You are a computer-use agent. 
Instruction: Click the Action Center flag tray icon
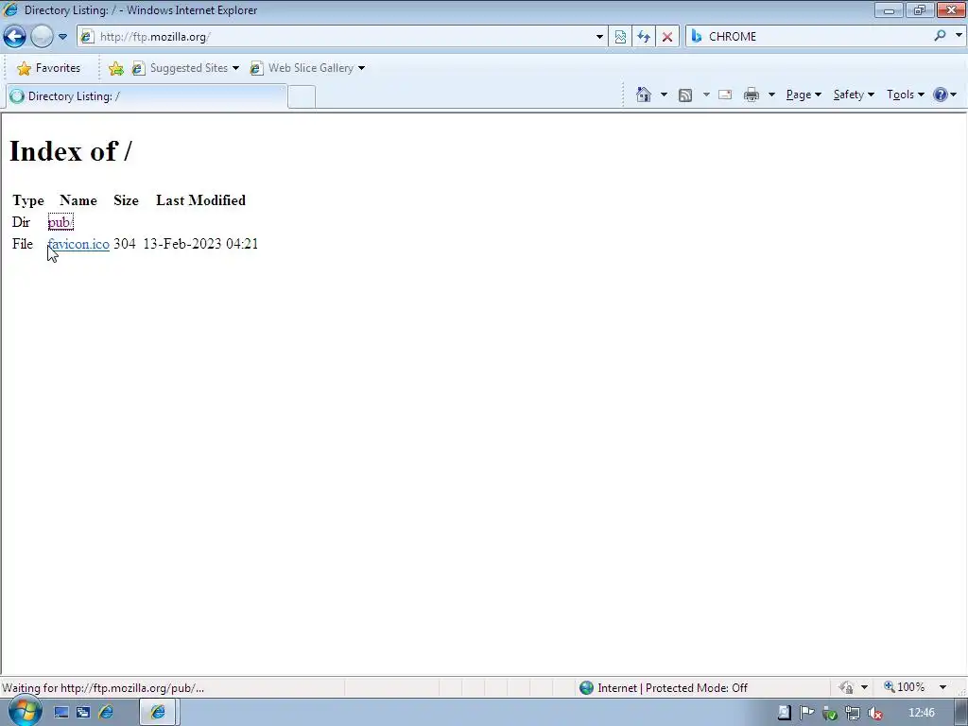807,713
